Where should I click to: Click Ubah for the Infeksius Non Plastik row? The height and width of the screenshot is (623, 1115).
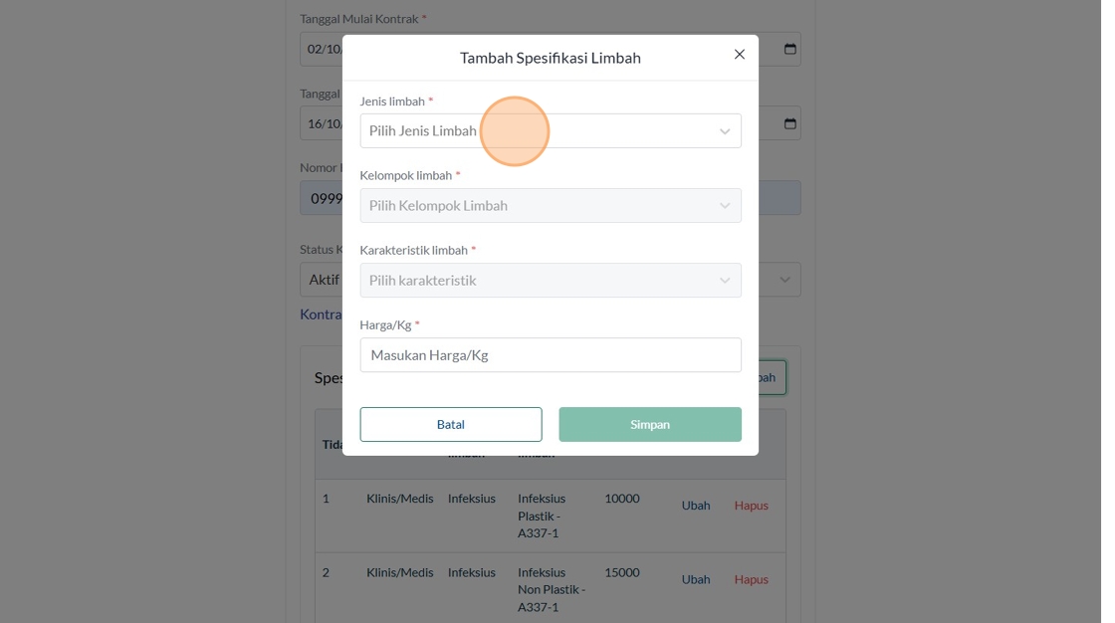tap(696, 579)
